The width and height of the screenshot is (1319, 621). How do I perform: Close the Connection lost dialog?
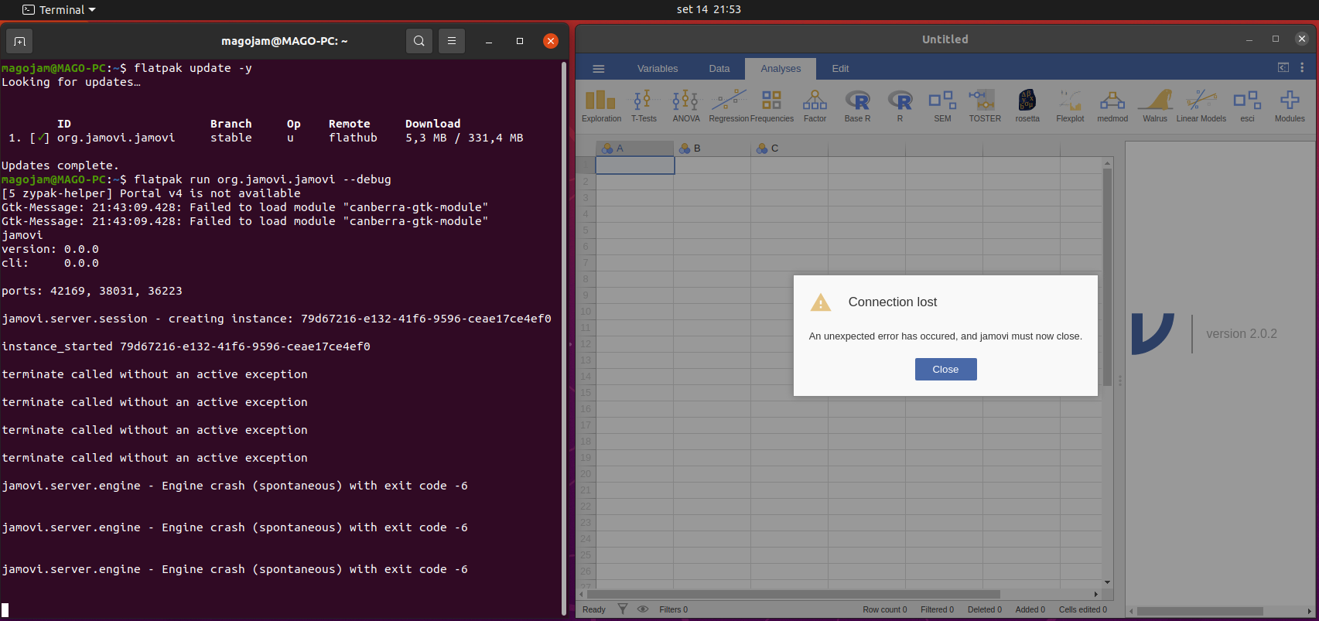[945, 369]
